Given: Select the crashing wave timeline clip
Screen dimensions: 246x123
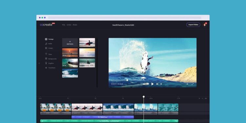Looking at the screenshot, I should pos(118,108).
